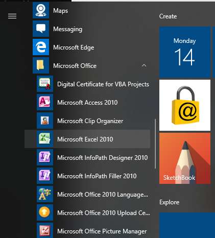Screen dimensions: 215x238
Task: Click the Create group header
Action: click(x=168, y=16)
